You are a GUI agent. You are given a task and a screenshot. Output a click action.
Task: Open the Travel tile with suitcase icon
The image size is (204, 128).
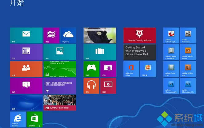(100, 52)
